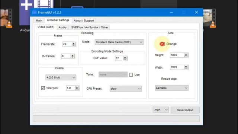Decrease Framerate with down arrow
The width and height of the screenshot is (238, 134).
[74, 45]
